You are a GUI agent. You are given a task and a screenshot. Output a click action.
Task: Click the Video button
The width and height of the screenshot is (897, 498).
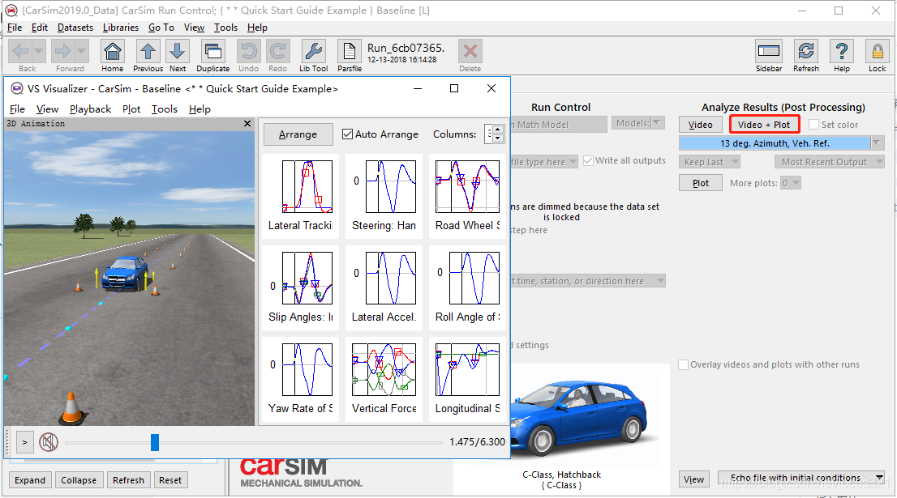pyautogui.click(x=701, y=125)
